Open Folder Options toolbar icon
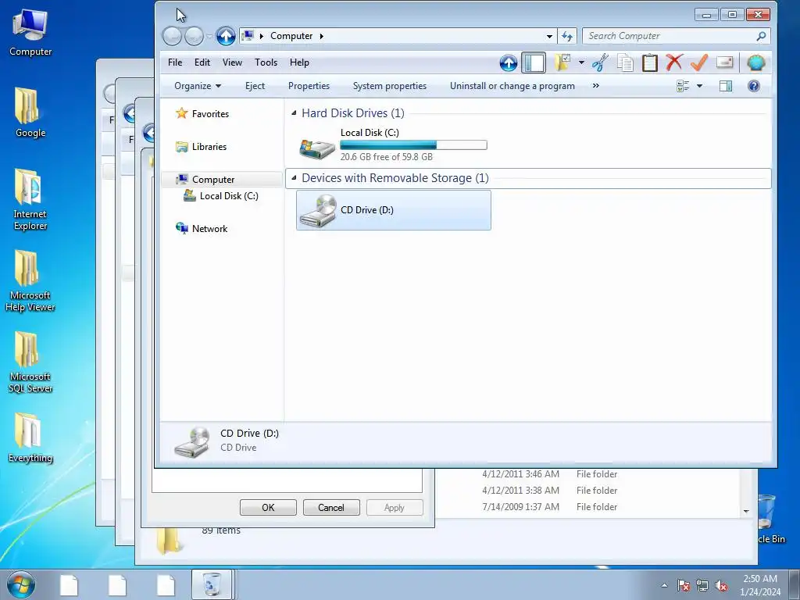Screen dimensions: 800x600 562,62
